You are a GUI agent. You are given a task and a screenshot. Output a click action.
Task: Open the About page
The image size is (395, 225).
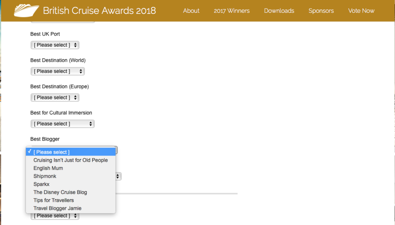(x=191, y=10)
